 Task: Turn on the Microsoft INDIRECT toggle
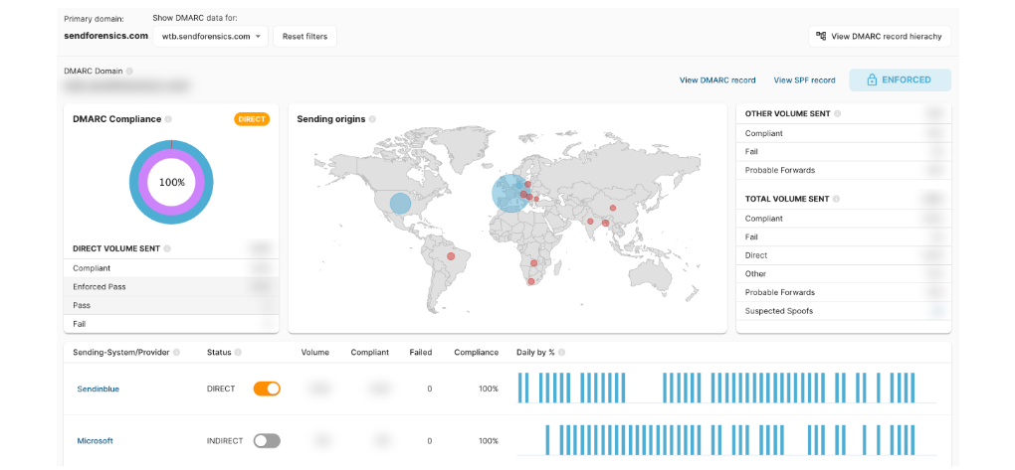(267, 441)
